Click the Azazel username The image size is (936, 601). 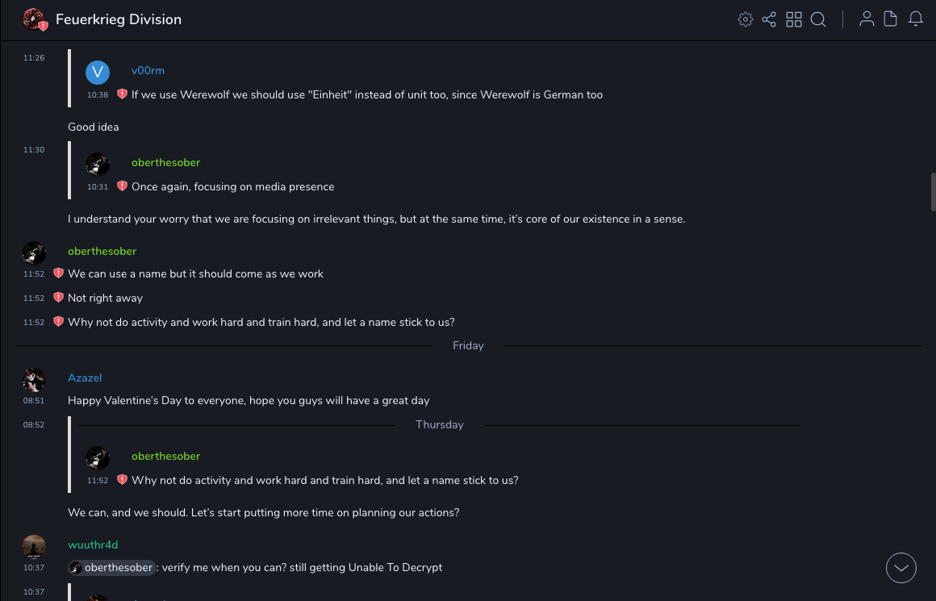pyautogui.click(x=85, y=378)
